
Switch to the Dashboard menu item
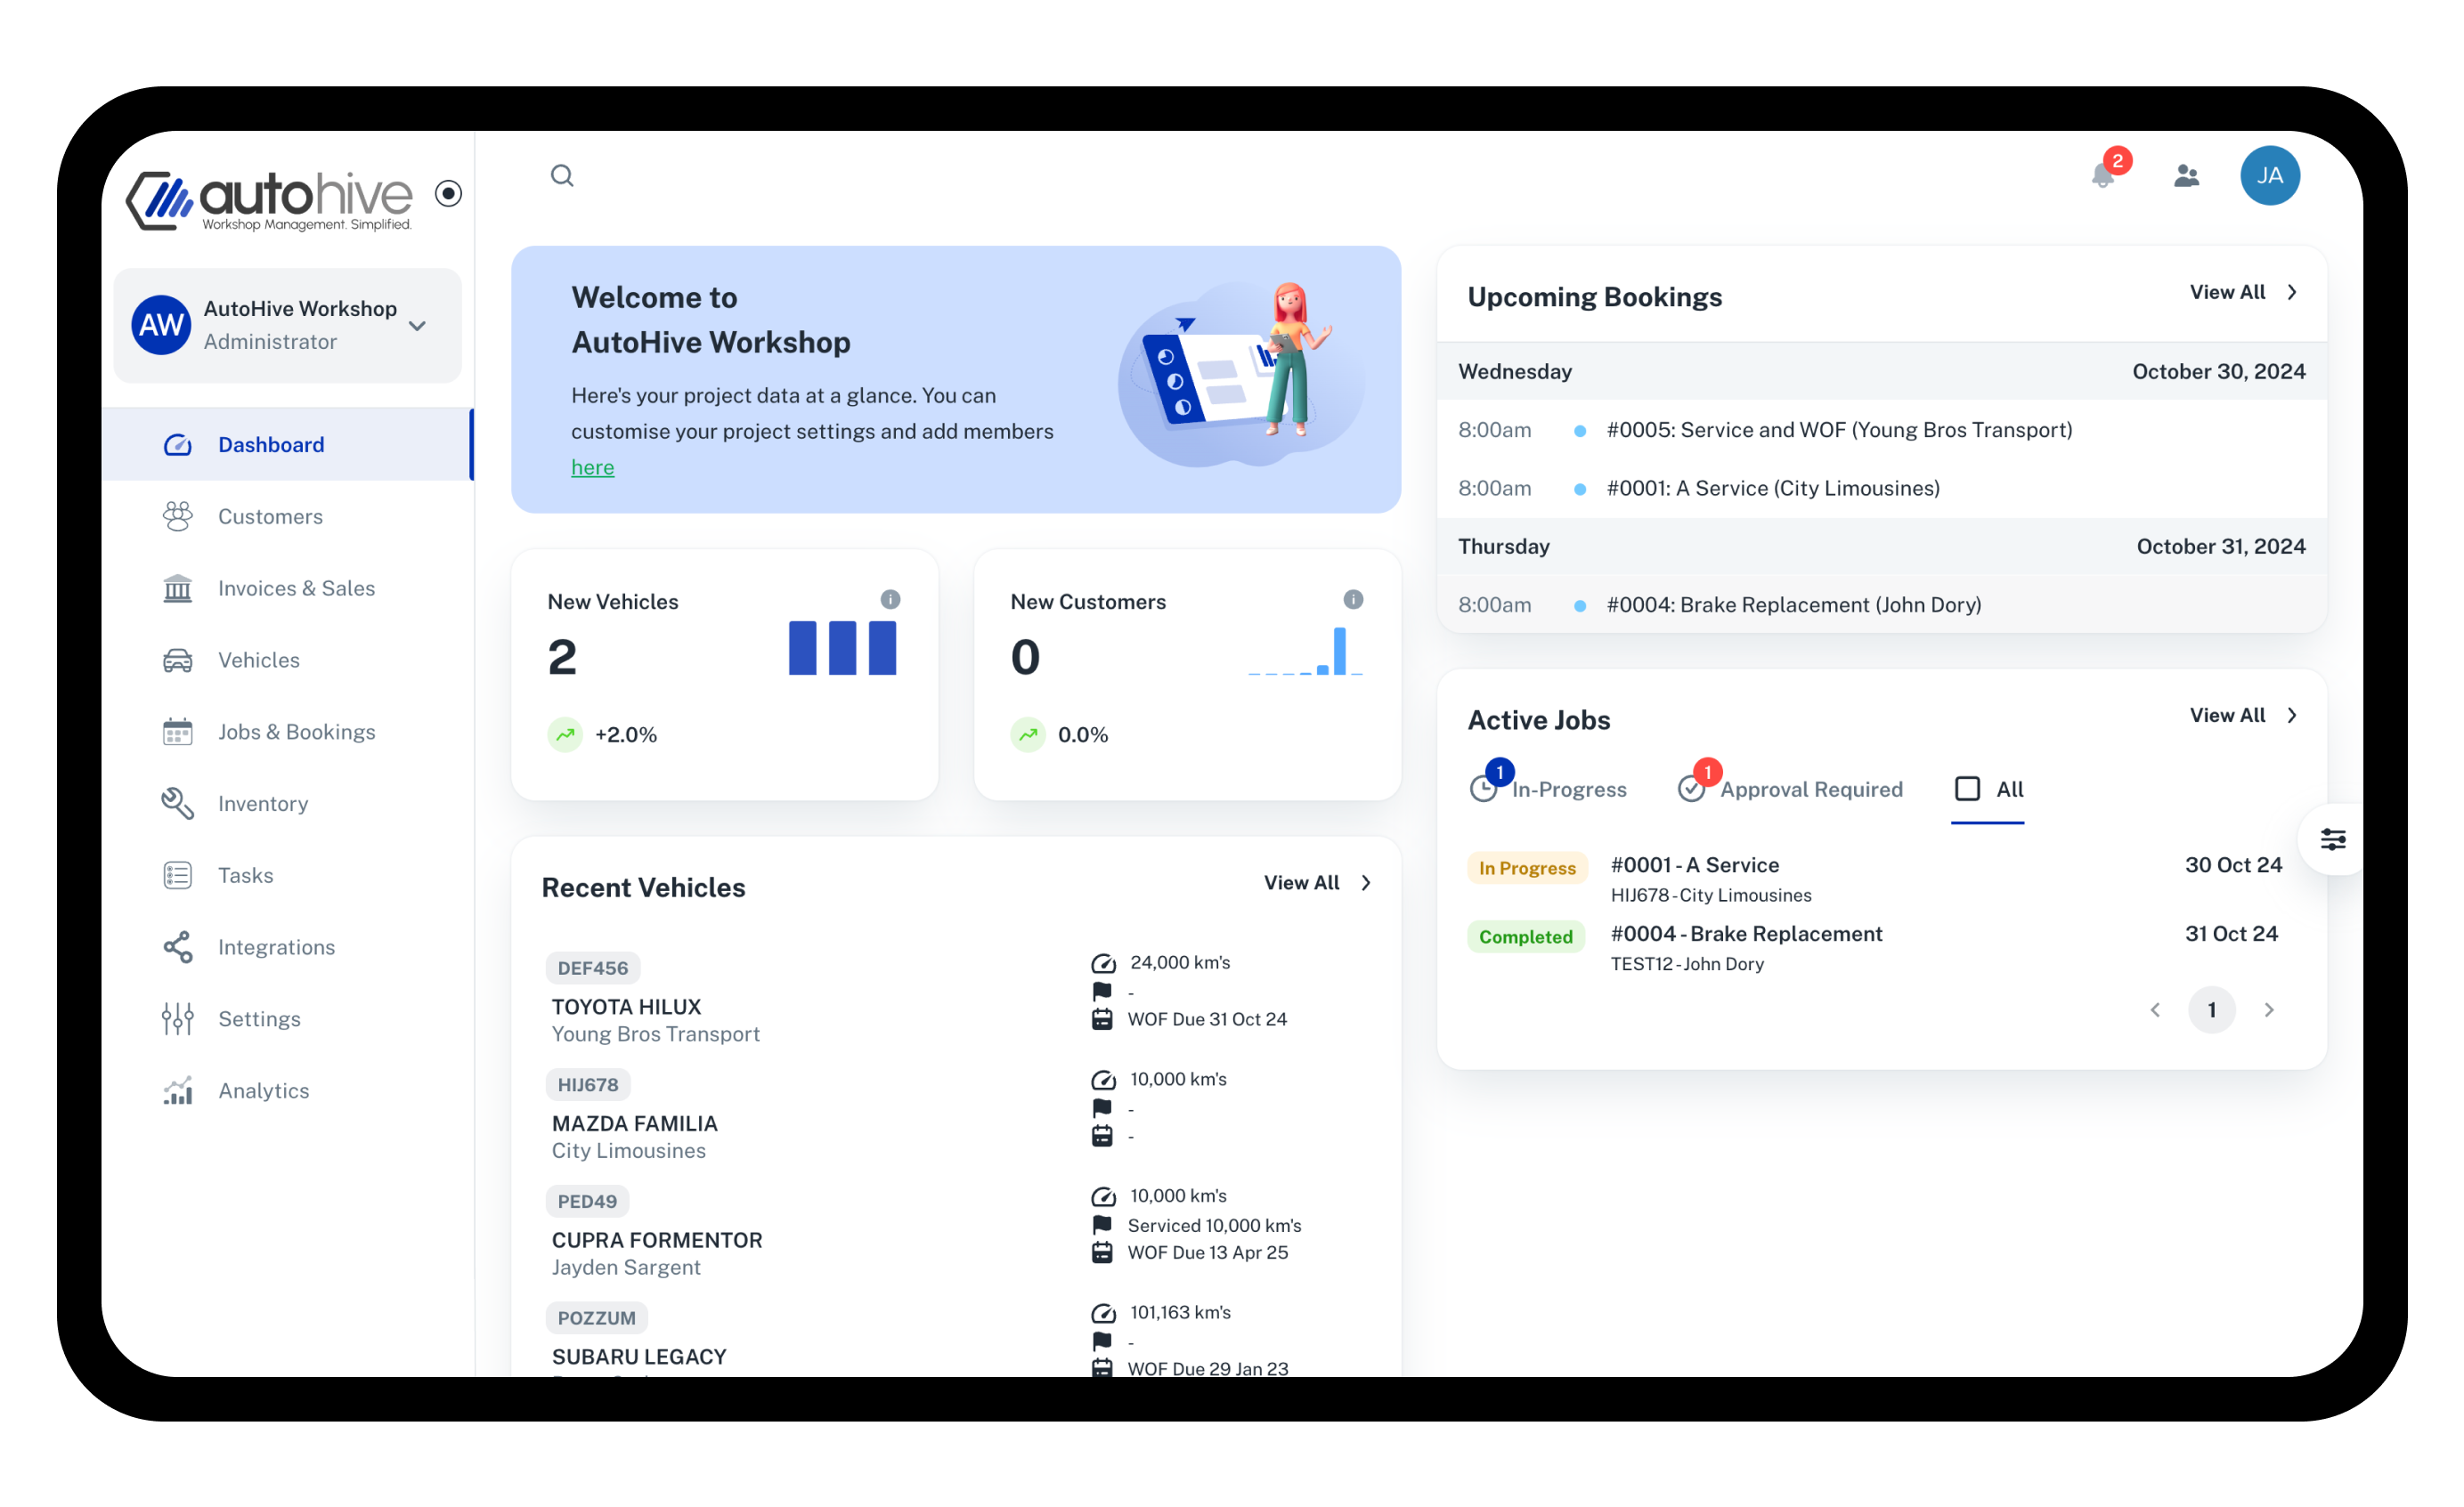(270, 443)
